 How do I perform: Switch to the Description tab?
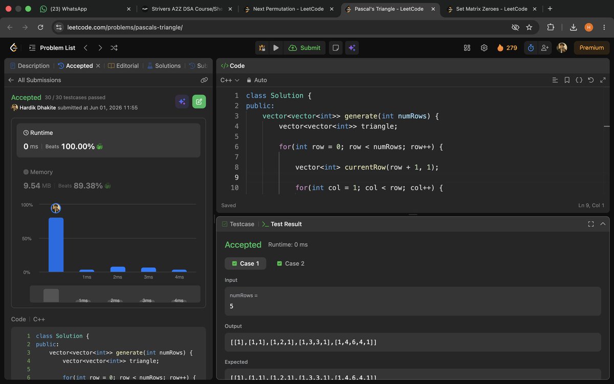click(x=30, y=66)
